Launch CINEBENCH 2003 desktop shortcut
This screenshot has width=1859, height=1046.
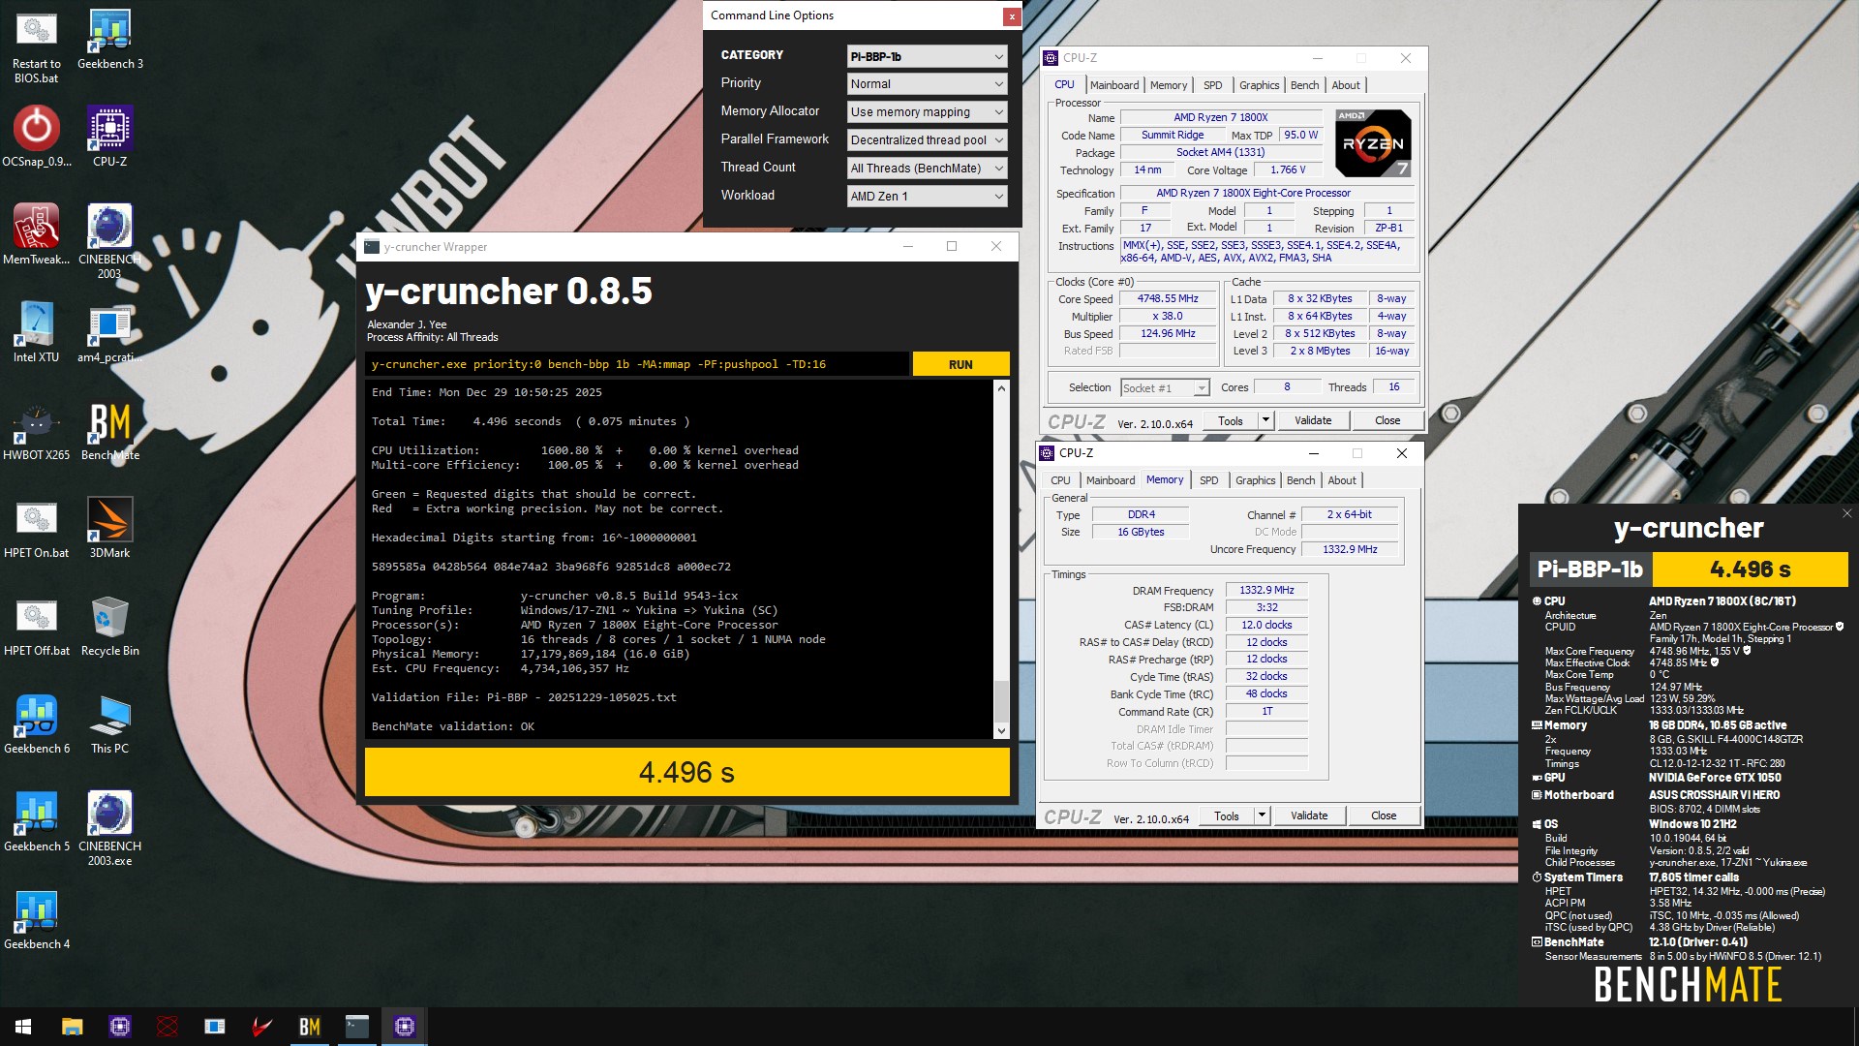109,241
